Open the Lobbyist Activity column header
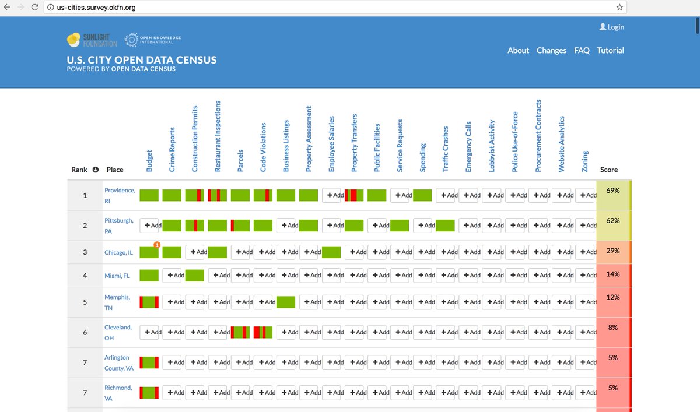Image resolution: width=700 pixels, height=412 pixels. [491, 146]
